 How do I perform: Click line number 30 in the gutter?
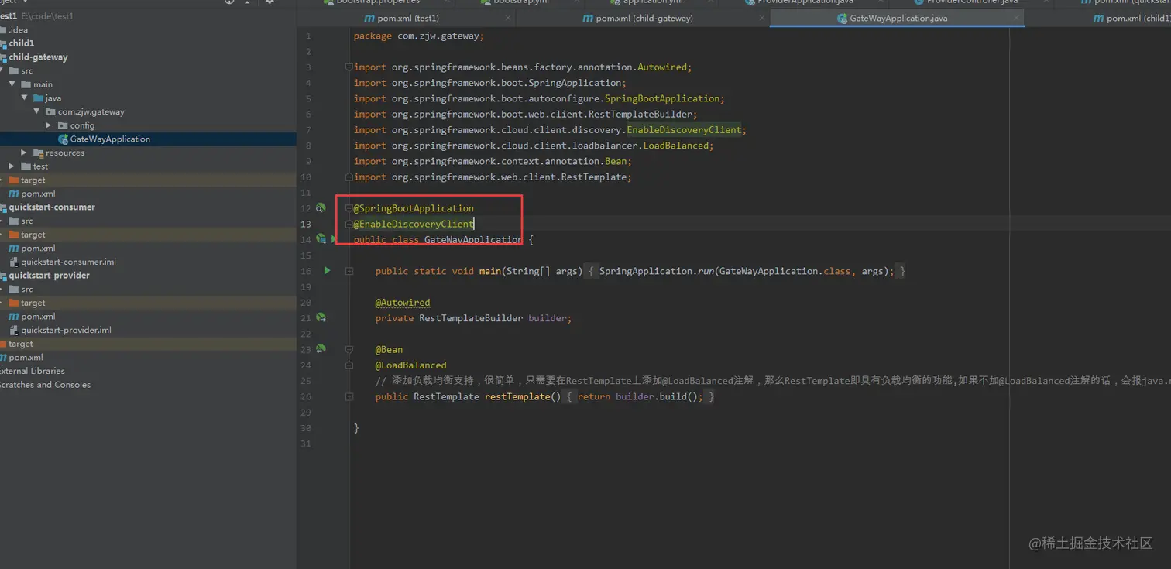coord(306,428)
